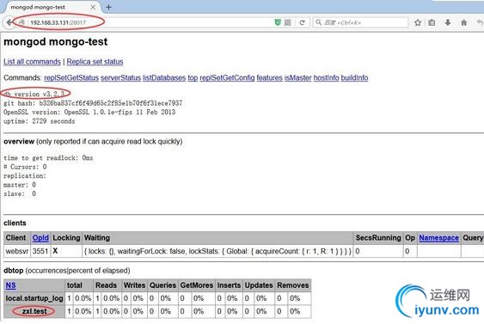Open a new tab with the plus button

pos(108,7)
